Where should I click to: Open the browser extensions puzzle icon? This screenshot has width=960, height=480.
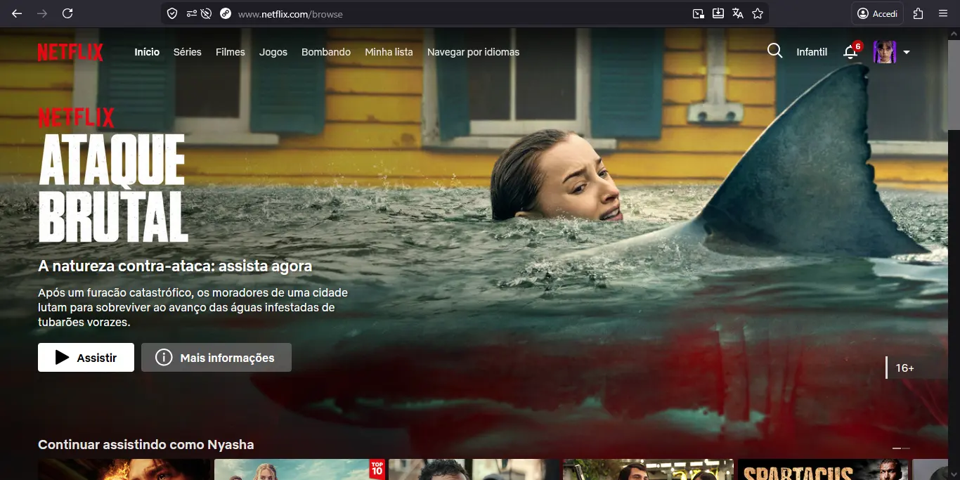[918, 13]
